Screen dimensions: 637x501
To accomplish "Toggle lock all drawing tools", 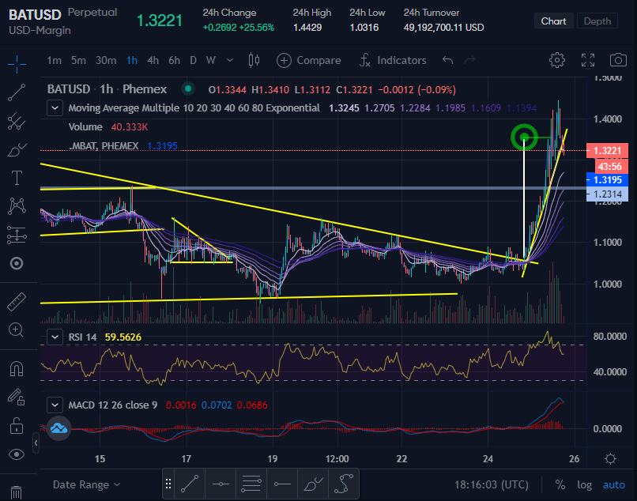I will tap(17, 426).
